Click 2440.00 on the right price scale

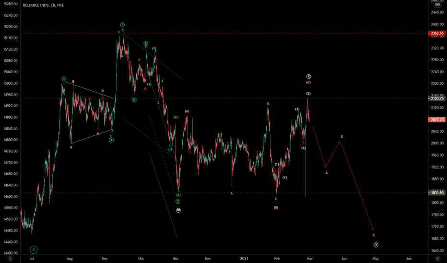coord(437,12)
